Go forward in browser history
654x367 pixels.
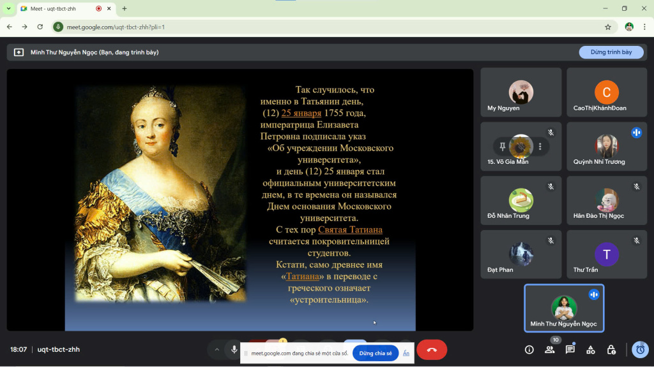click(25, 27)
